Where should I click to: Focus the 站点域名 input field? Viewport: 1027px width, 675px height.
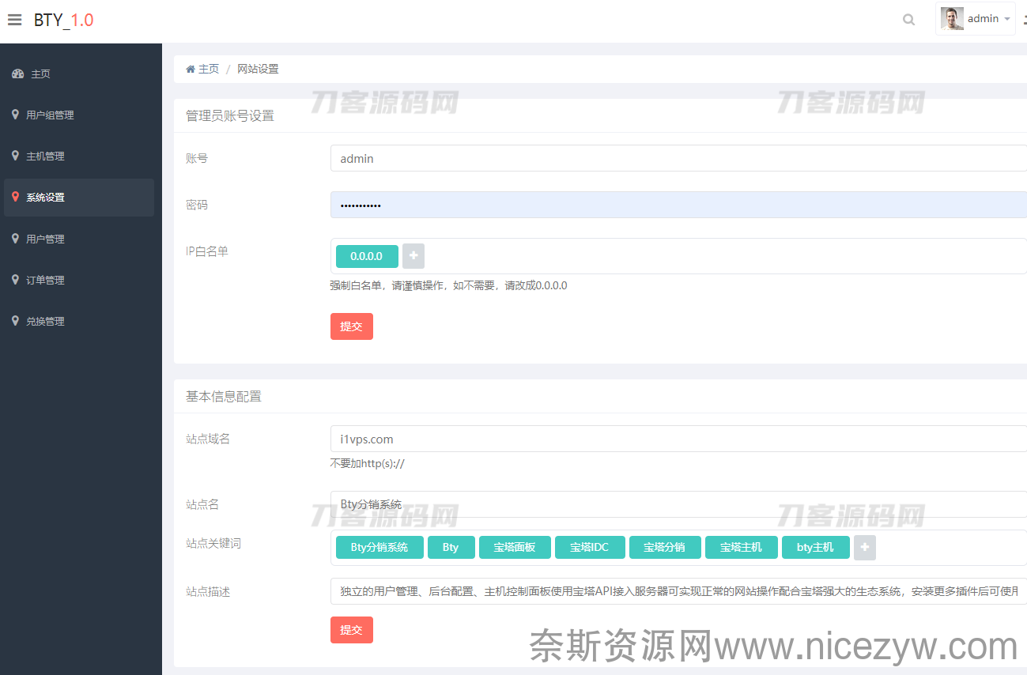(x=678, y=439)
